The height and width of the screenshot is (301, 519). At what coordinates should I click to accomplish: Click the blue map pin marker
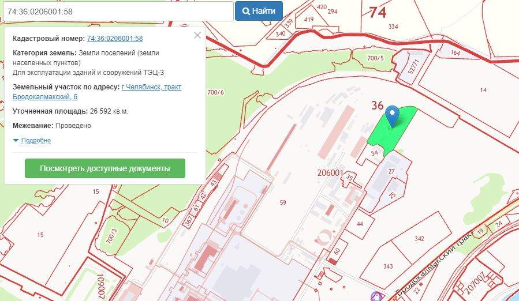[393, 115]
